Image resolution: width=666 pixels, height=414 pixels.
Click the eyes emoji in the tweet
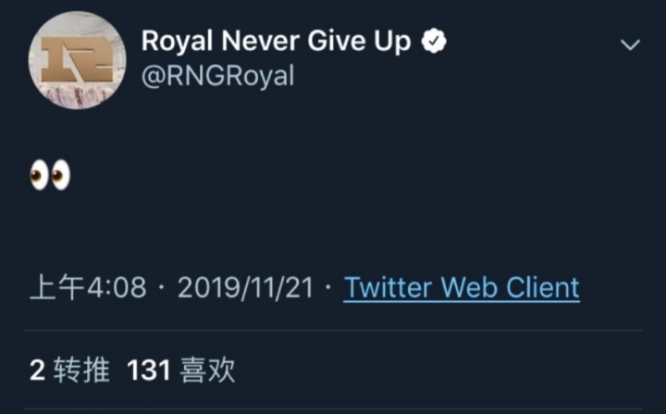[x=50, y=175]
